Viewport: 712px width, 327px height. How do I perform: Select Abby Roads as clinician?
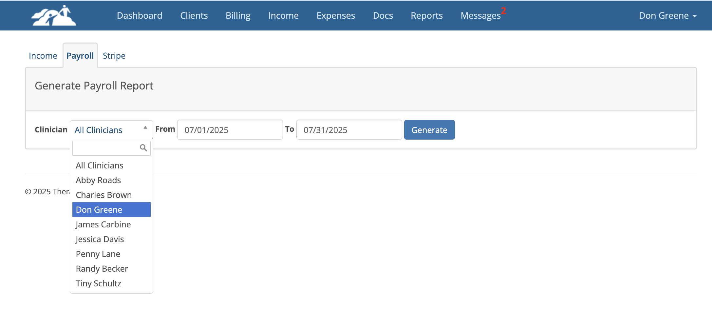coord(111,180)
